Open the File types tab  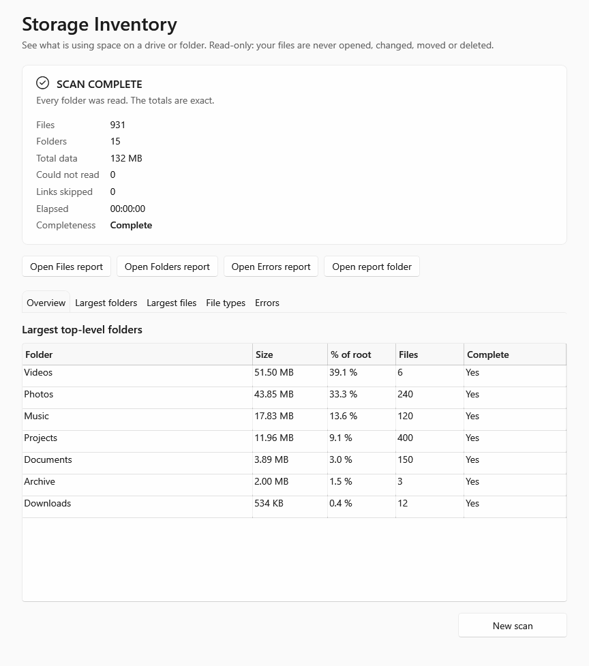point(226,303)
